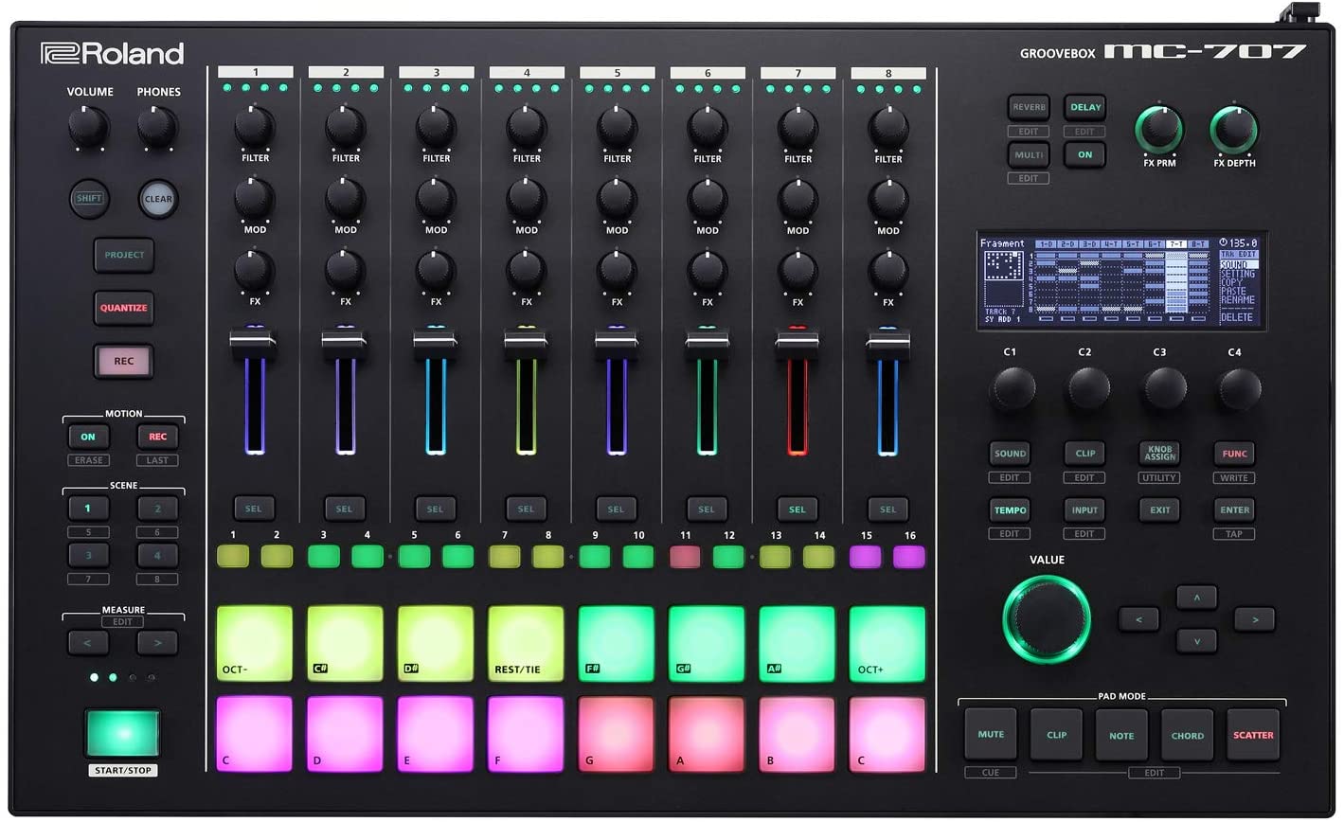Switch to MUTE pad mode
This screenshot has width=1344, height=822.
tap(990, 734)
